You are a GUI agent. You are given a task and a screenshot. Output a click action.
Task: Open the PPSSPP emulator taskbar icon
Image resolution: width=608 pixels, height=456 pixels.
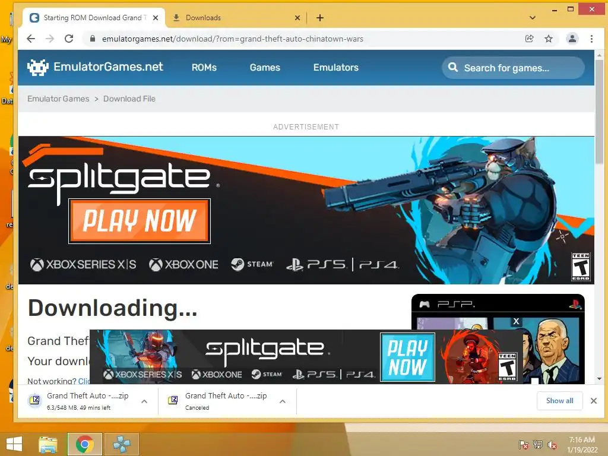pyautogui.click(x=122, y=444)
